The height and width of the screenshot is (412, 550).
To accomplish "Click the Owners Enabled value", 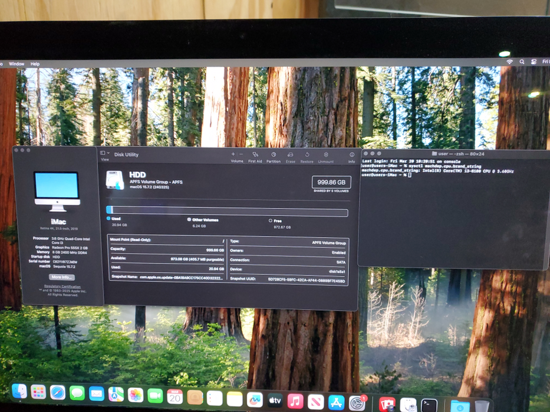I will point(339,252).
